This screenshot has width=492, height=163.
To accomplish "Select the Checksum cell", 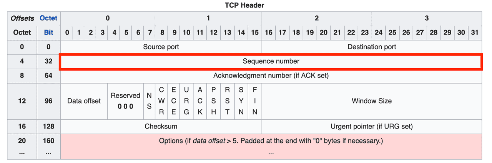I will point(161,127).
